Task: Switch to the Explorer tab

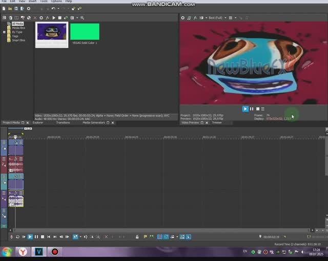Action: coord(38,123)
